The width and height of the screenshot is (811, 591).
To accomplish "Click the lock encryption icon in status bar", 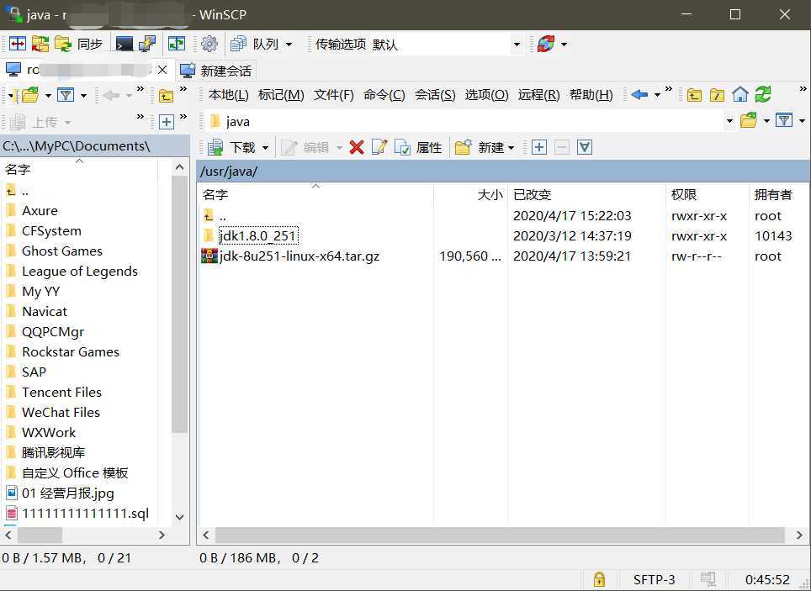I will [599, 579].
